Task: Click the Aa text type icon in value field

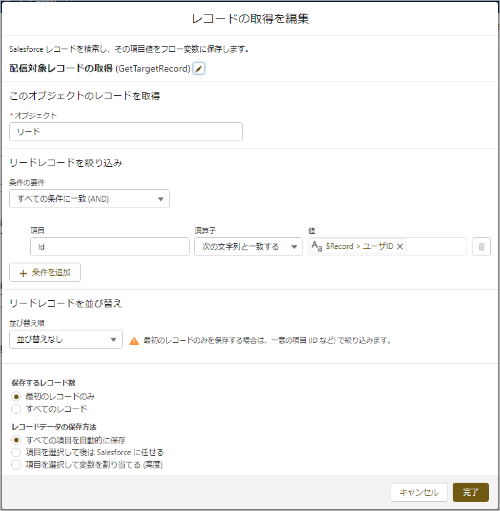Action: point(317,246)
